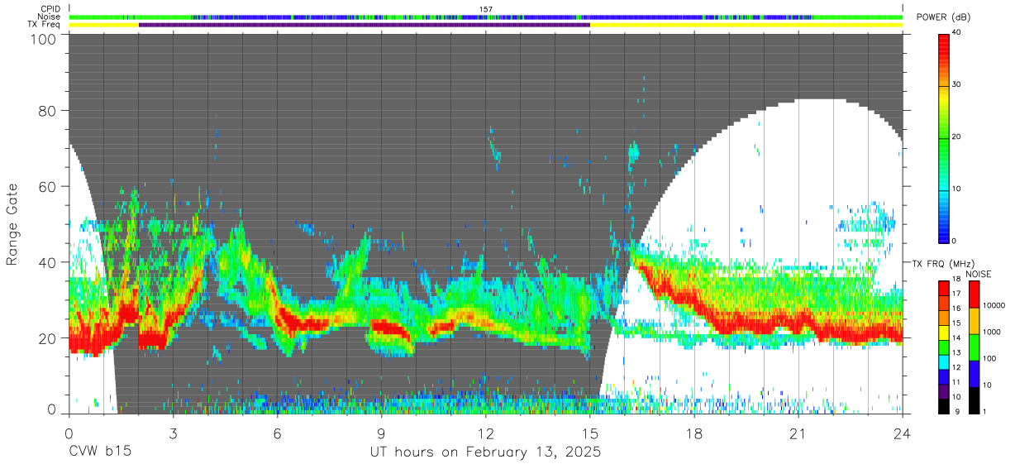Click noise scale value "10000"
Viewport: 1015px width, 469px height.
[995, 304]
